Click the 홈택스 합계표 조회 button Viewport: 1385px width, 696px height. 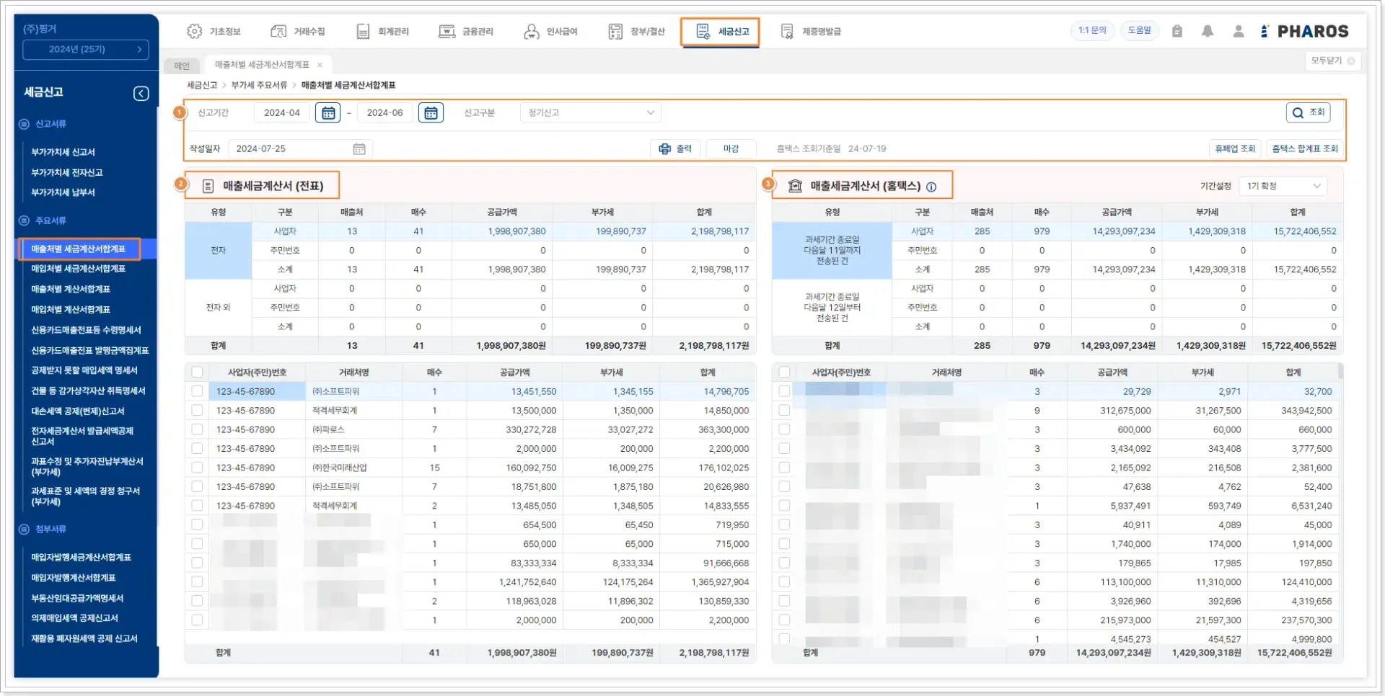click(x=1304, y=148)
